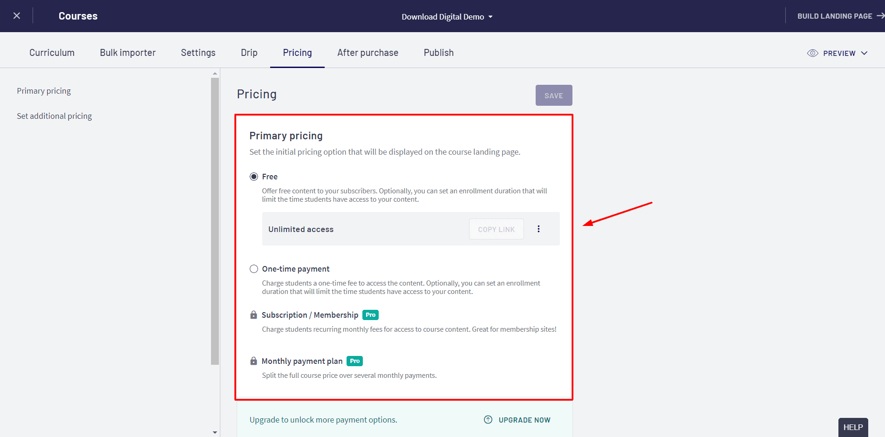Select the One-time payment radio option
The image size is (885, 437).
pyautogui.click(x=254, y=269)
